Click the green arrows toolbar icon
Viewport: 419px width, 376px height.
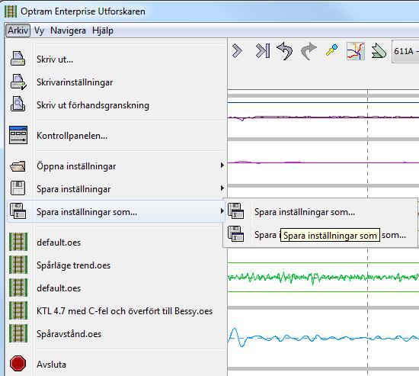pos(379,51)
